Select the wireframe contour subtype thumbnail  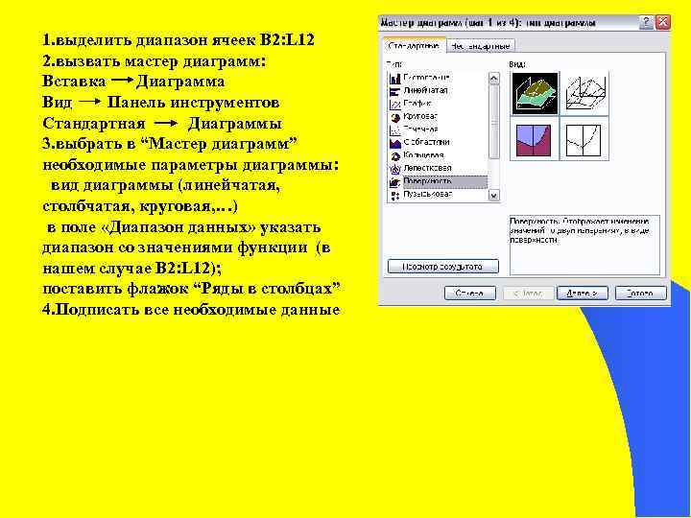click(584, 140)
